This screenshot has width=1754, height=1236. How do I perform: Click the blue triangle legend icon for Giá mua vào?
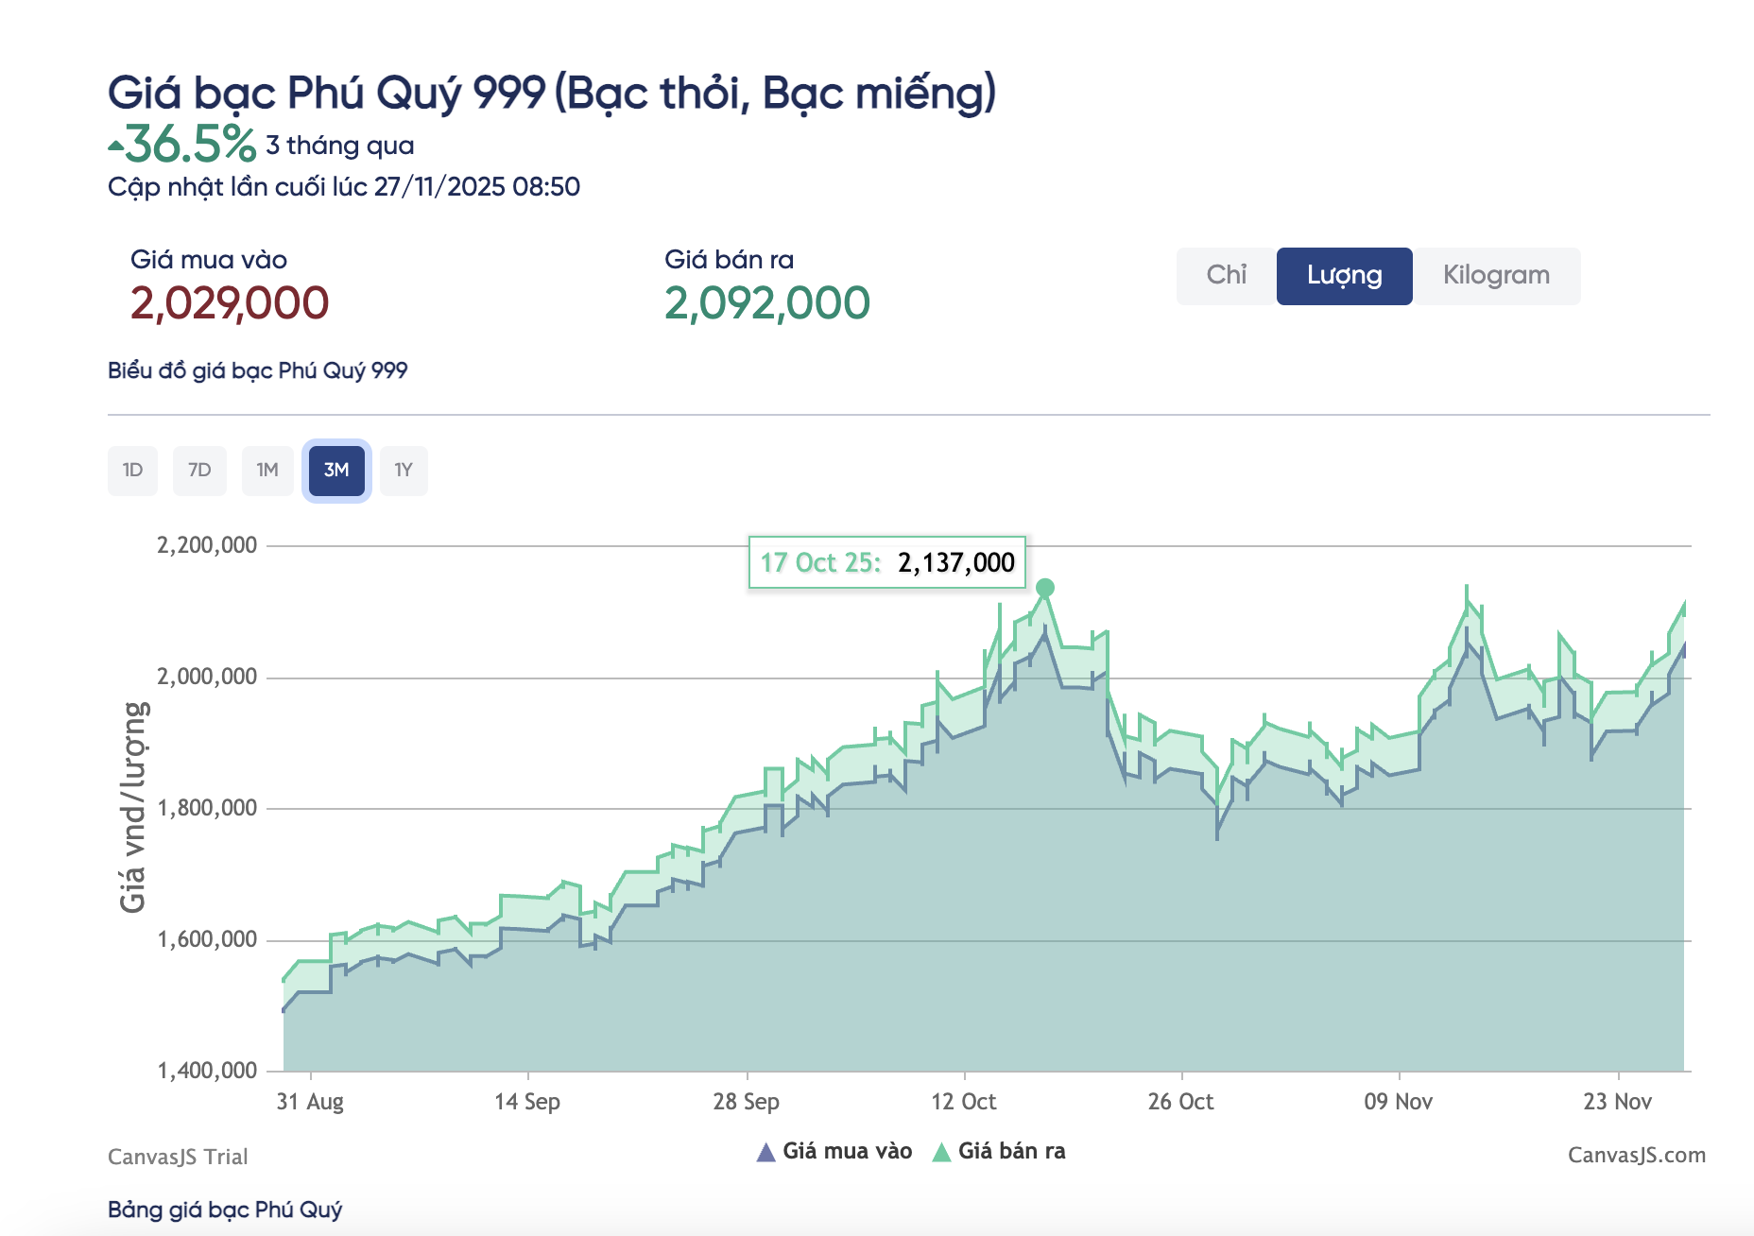tap(765, 1152)
